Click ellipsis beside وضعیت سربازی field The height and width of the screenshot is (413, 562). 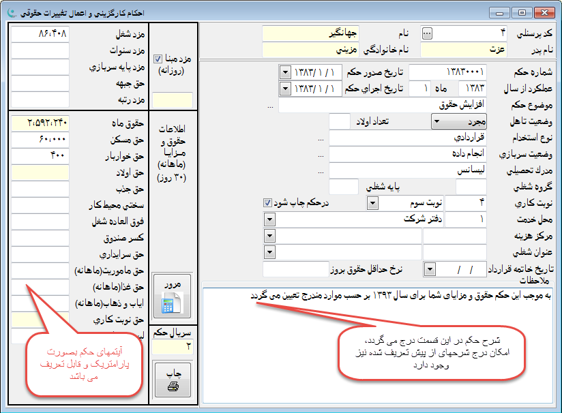pos(321,155)
